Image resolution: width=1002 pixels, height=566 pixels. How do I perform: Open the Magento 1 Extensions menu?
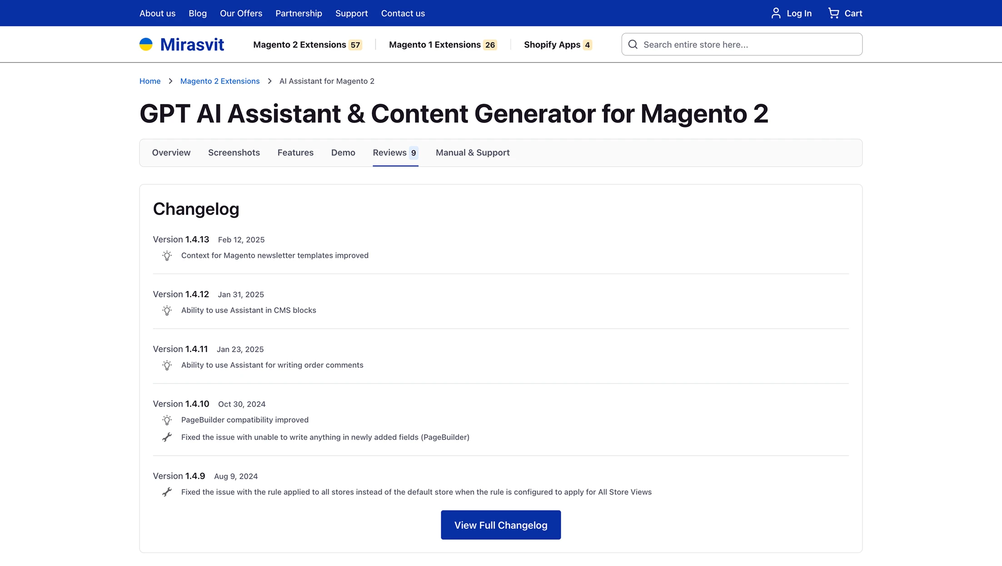[434, 44]
